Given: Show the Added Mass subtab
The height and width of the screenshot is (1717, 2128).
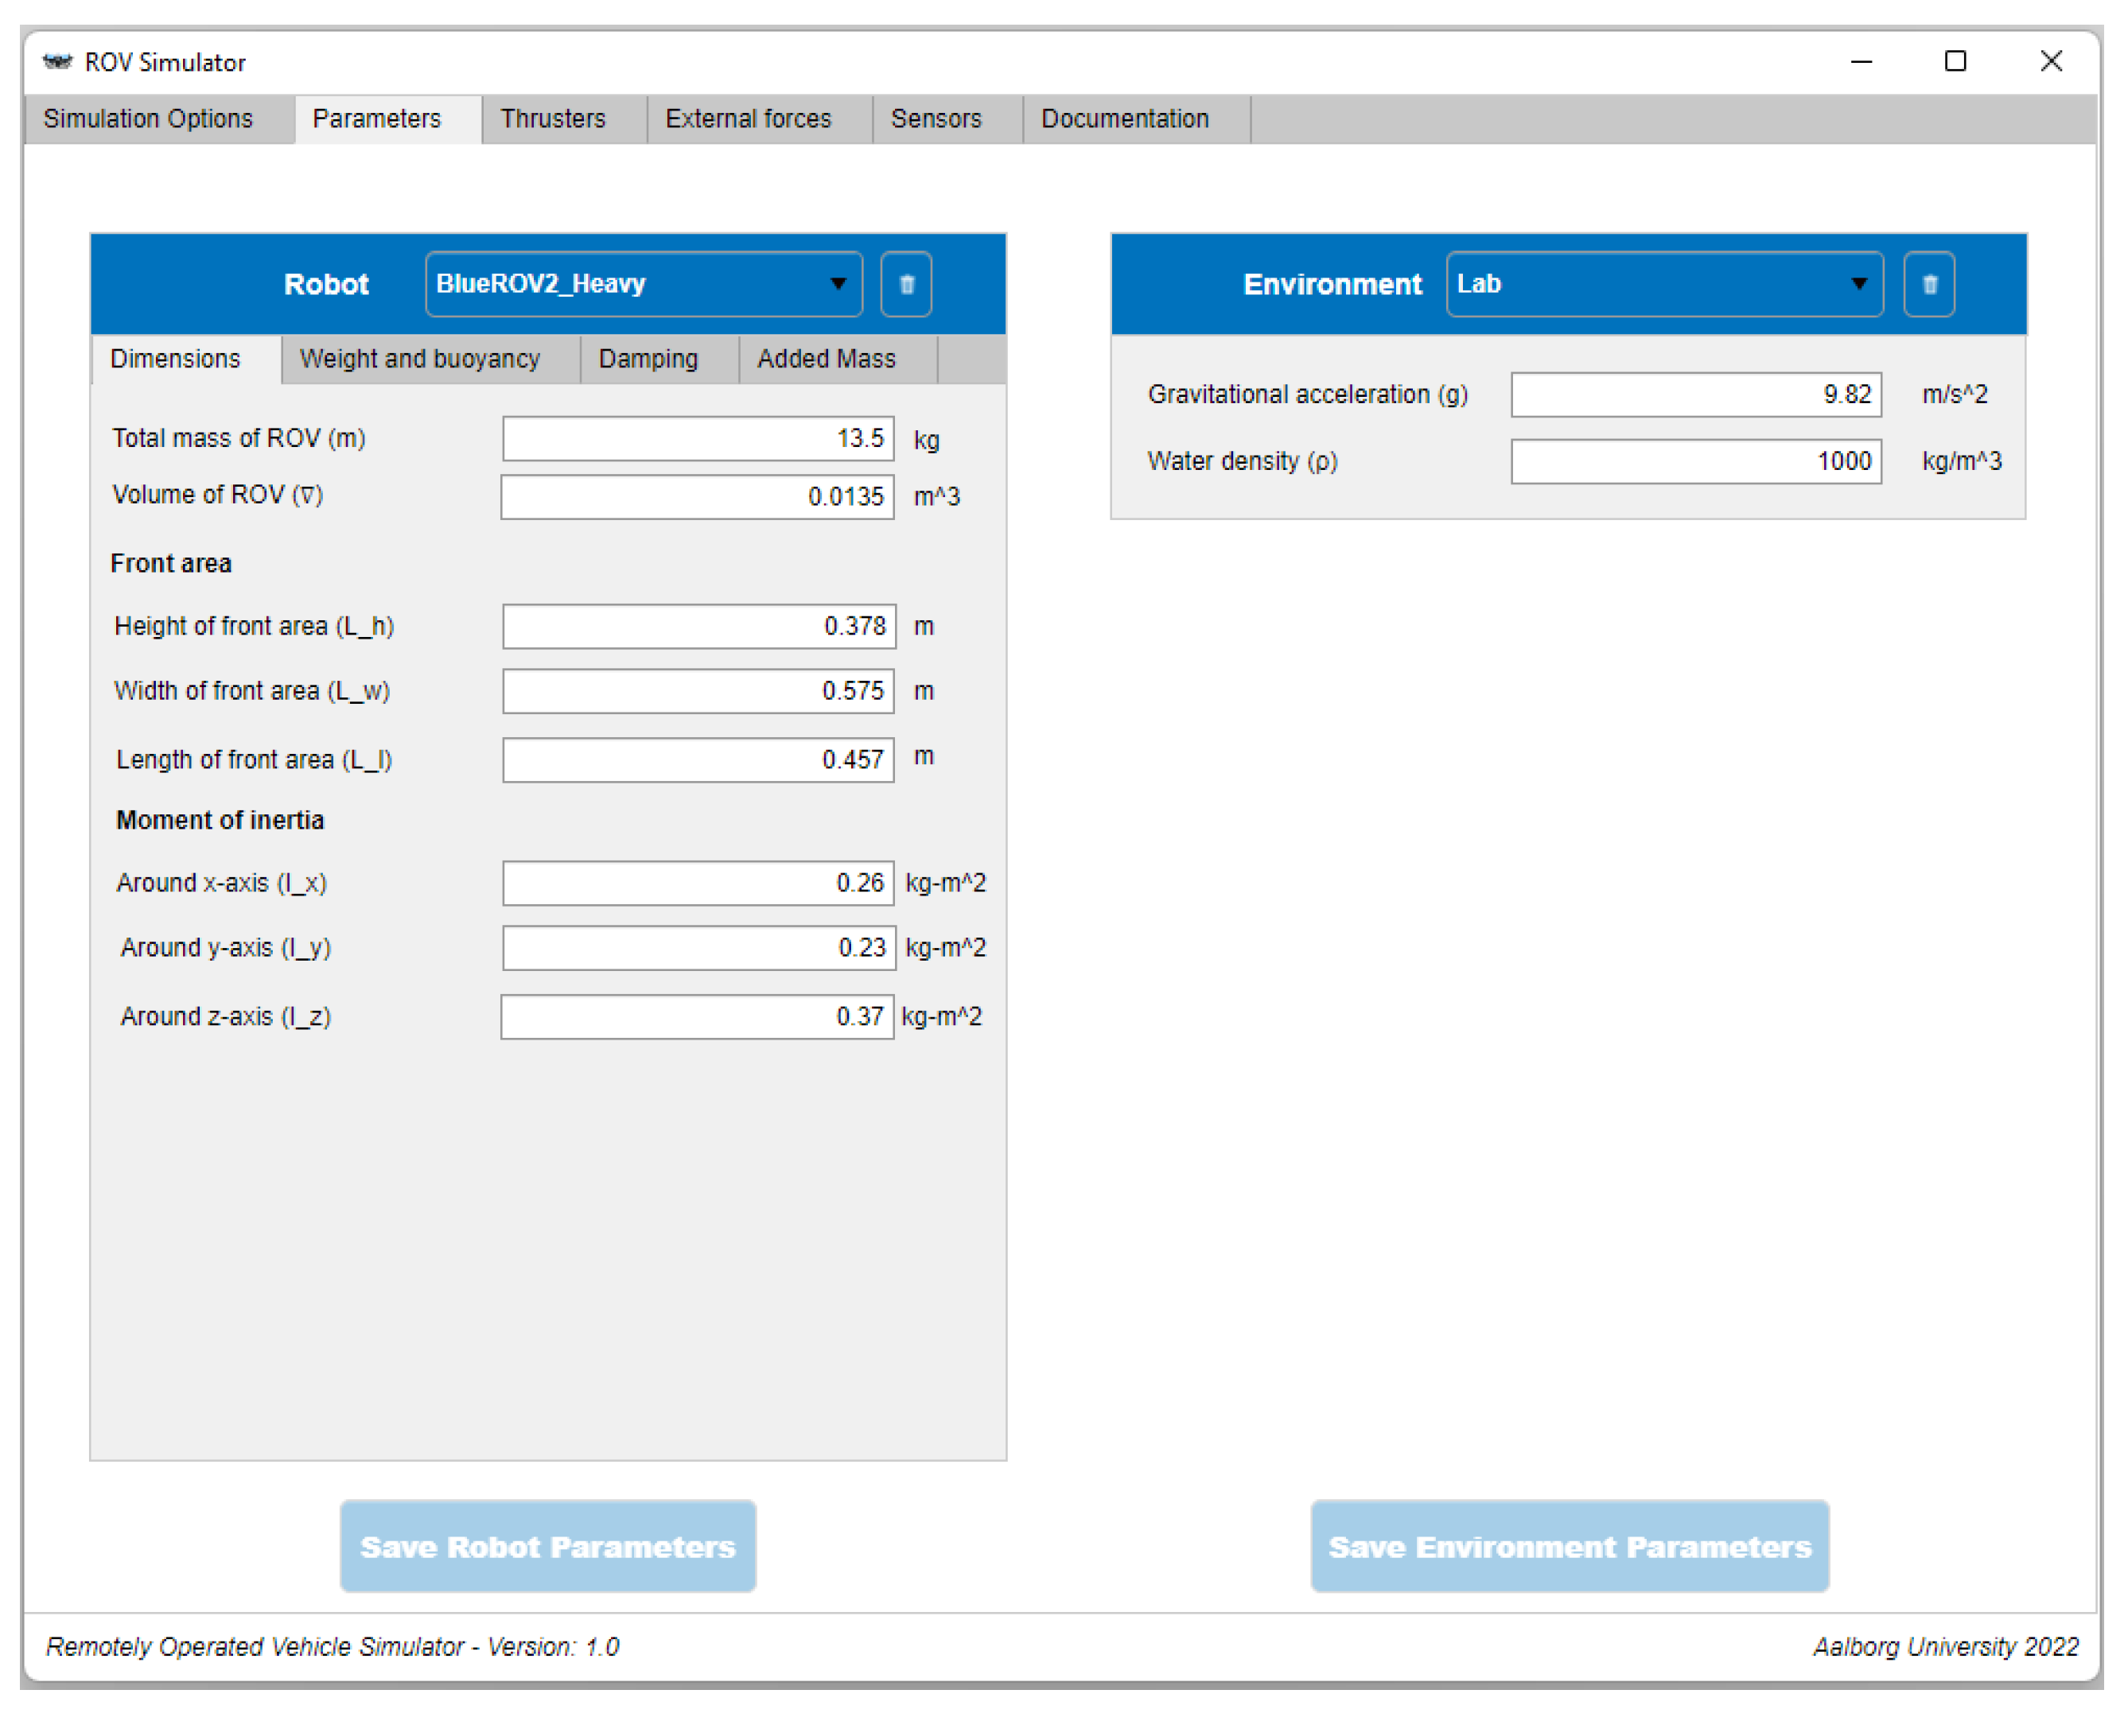Looking at the screenshot, I should point(826,359).
